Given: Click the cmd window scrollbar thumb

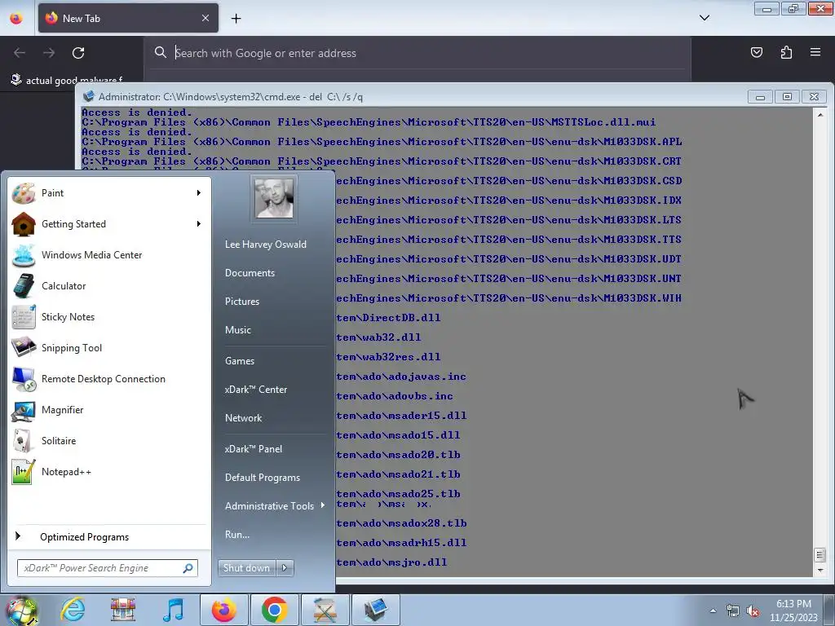Looking at the screenshot, I should [820, 555].
